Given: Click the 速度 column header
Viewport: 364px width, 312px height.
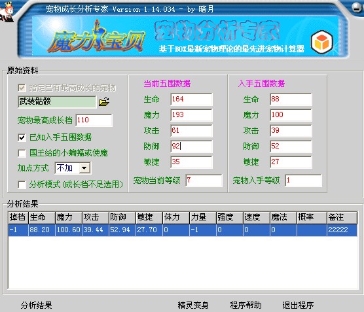Looking at the screenshot, I should point(257,218).
